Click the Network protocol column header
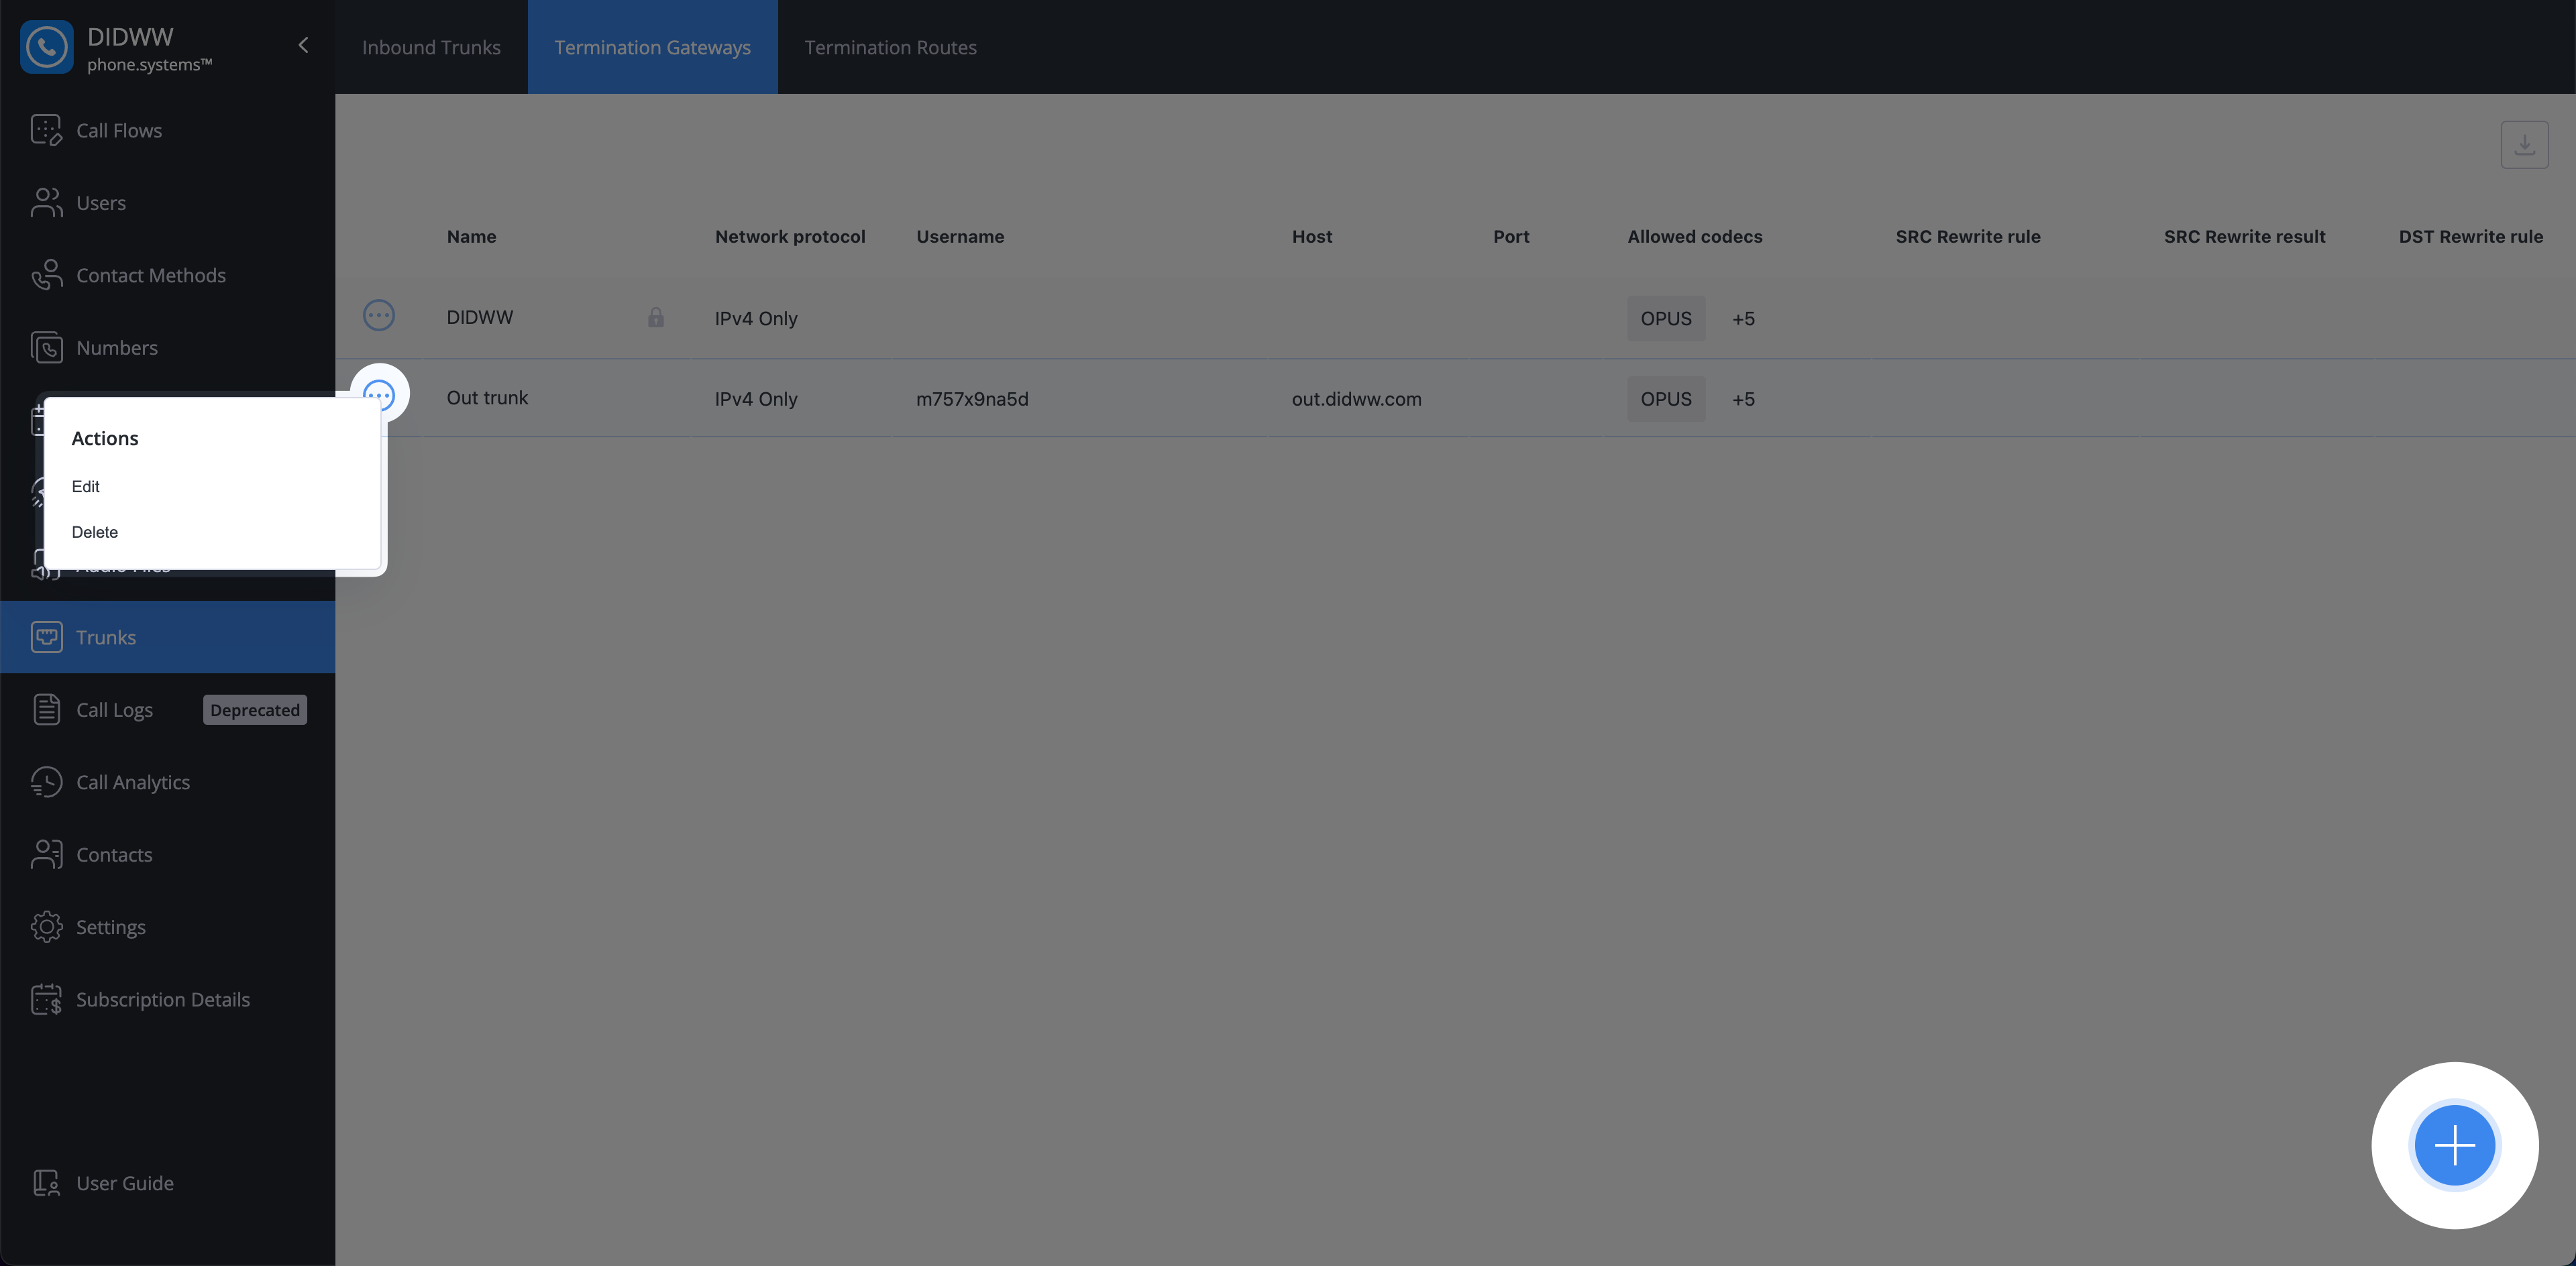The height and width of the screenshot is (1266, 2576). [x=790, y=237]
